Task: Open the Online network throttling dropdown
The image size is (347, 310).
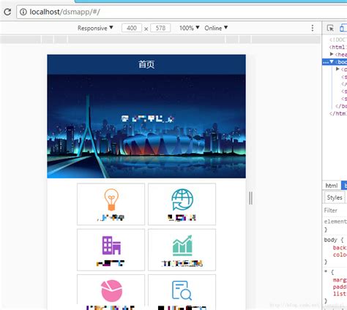Action: pyautogui.click(x=216, y=28)
